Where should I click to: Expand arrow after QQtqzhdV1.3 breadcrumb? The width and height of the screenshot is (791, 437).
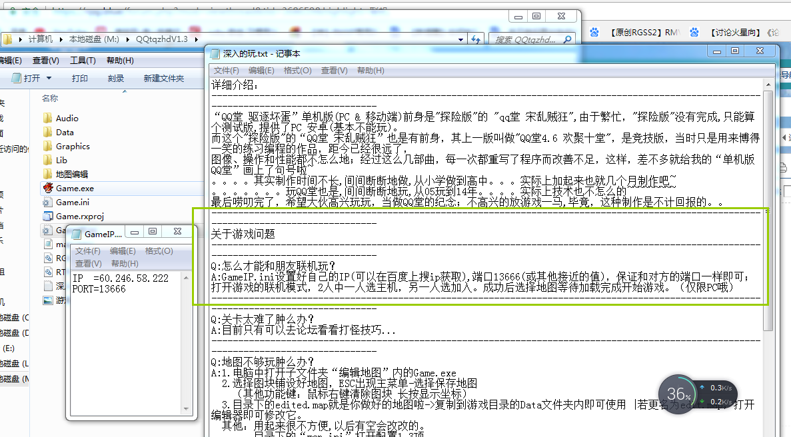[196, 39]
